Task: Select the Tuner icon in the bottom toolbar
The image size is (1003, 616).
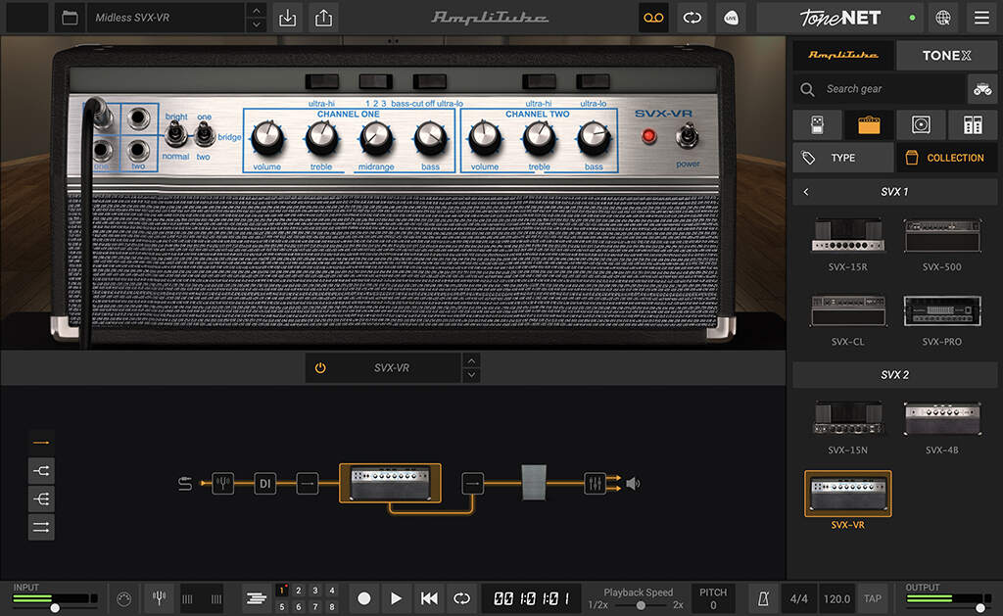Action: pos(159,597)
